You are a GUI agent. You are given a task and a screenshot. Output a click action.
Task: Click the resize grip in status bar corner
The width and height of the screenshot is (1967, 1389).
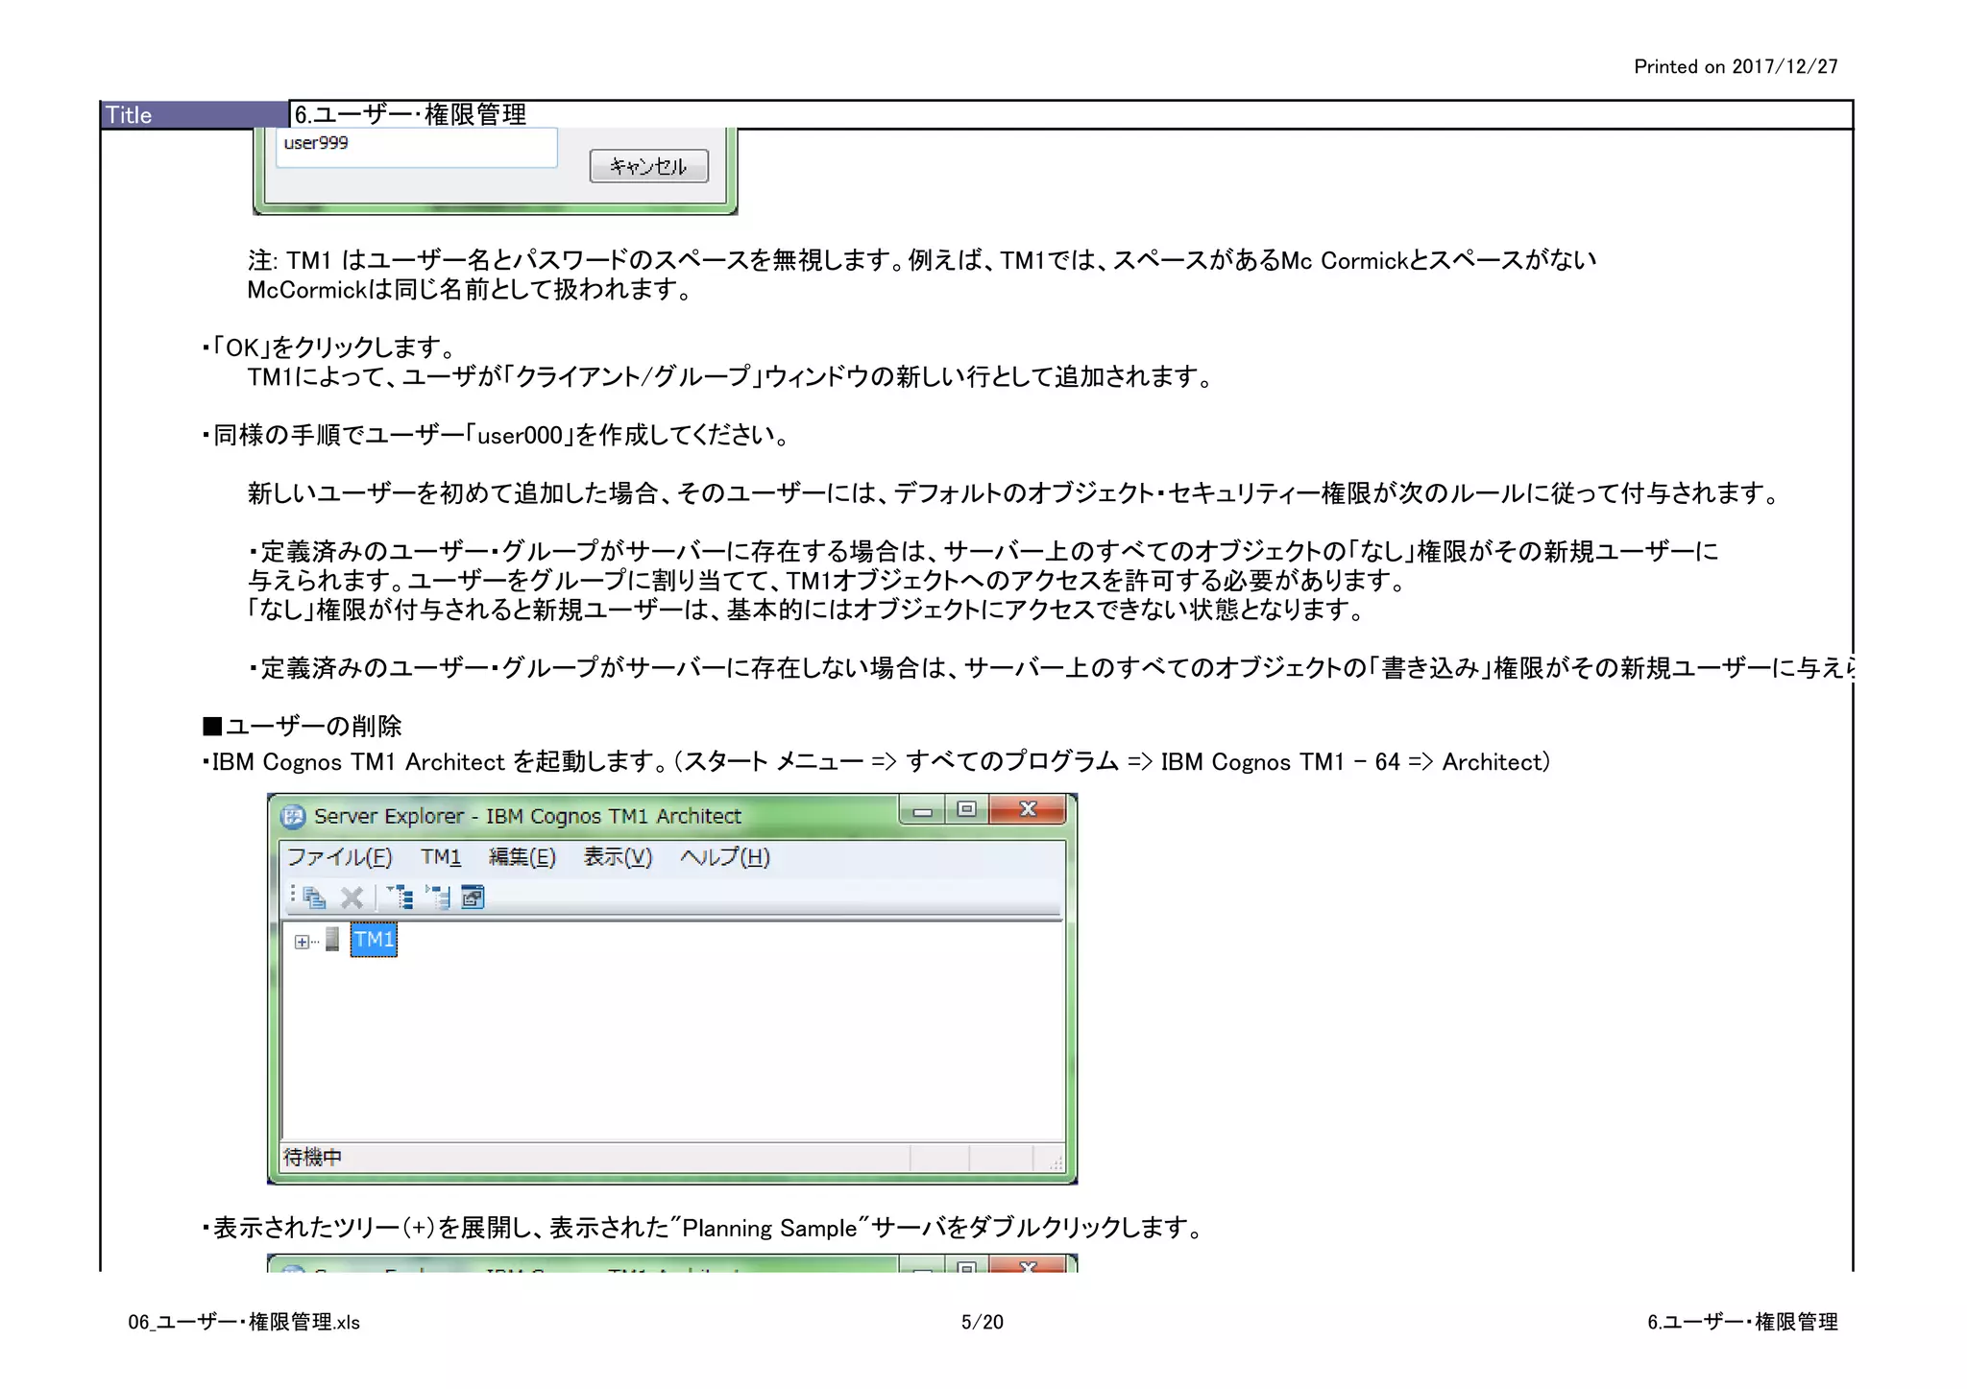(x=1056, y=1161)
